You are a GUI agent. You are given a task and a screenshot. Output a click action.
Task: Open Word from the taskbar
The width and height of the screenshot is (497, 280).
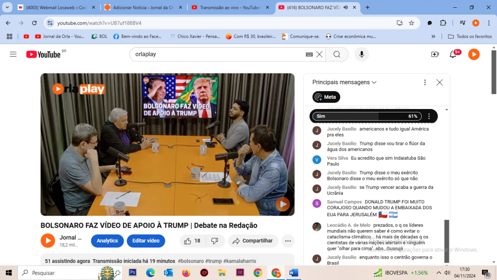point(294,273)
